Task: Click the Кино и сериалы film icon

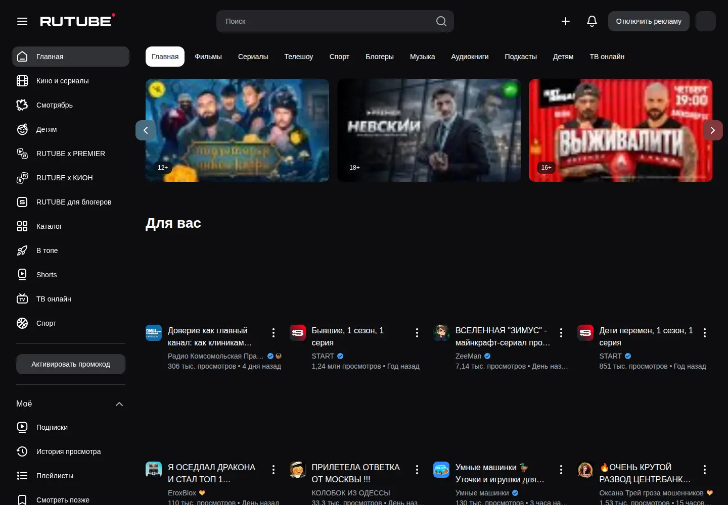Action: [22, 81]
